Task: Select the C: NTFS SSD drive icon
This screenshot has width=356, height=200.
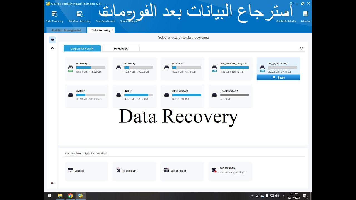Action: tap(71, 68)
